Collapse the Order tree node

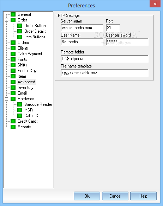(6, 20)
